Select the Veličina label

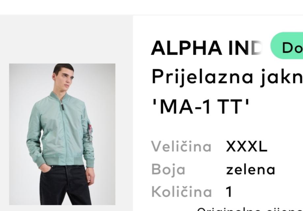[x=181, y=146]
